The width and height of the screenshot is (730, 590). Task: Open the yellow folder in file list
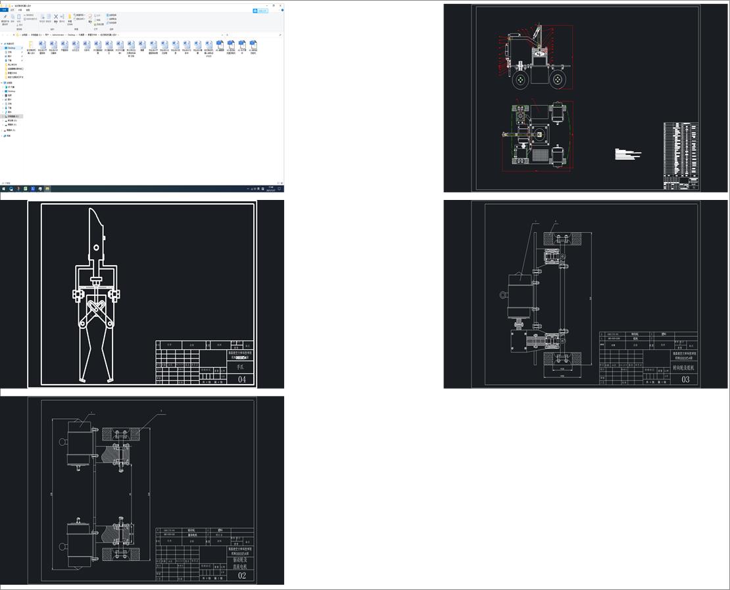(x=31, y=45)
